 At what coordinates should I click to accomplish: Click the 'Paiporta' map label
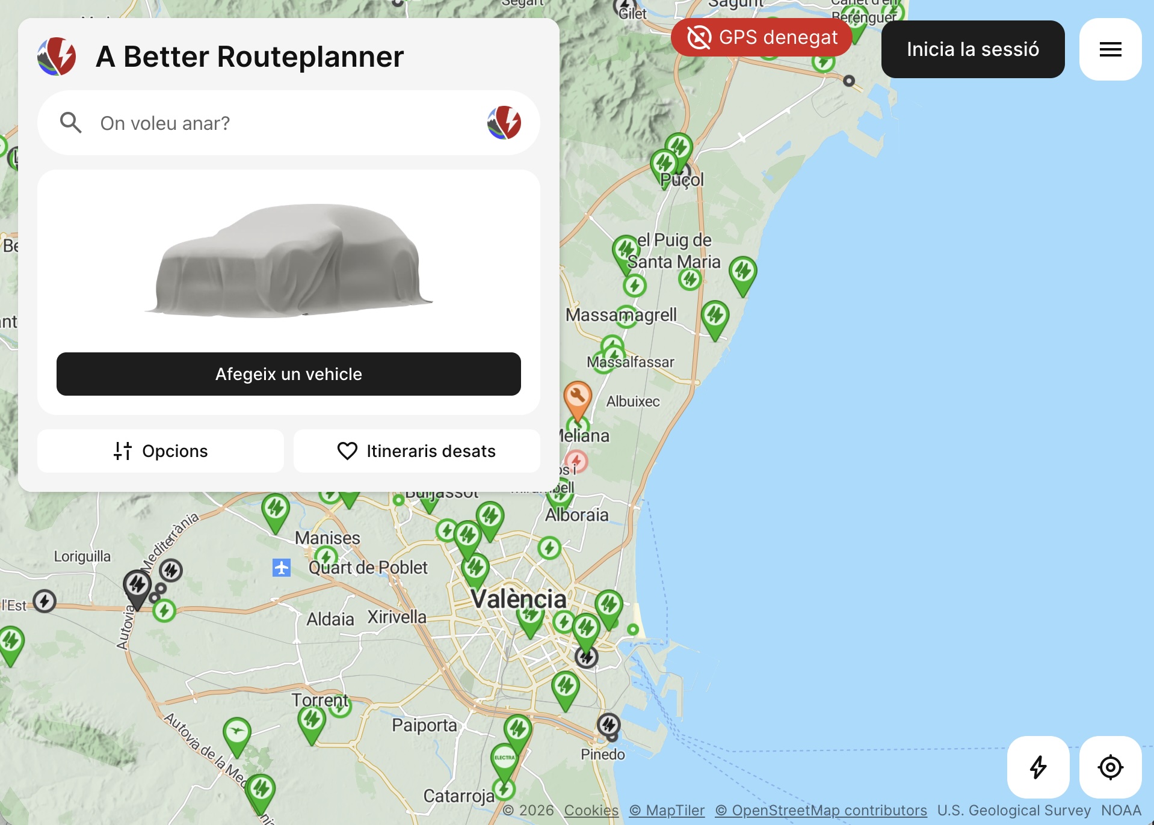(424, 725)
